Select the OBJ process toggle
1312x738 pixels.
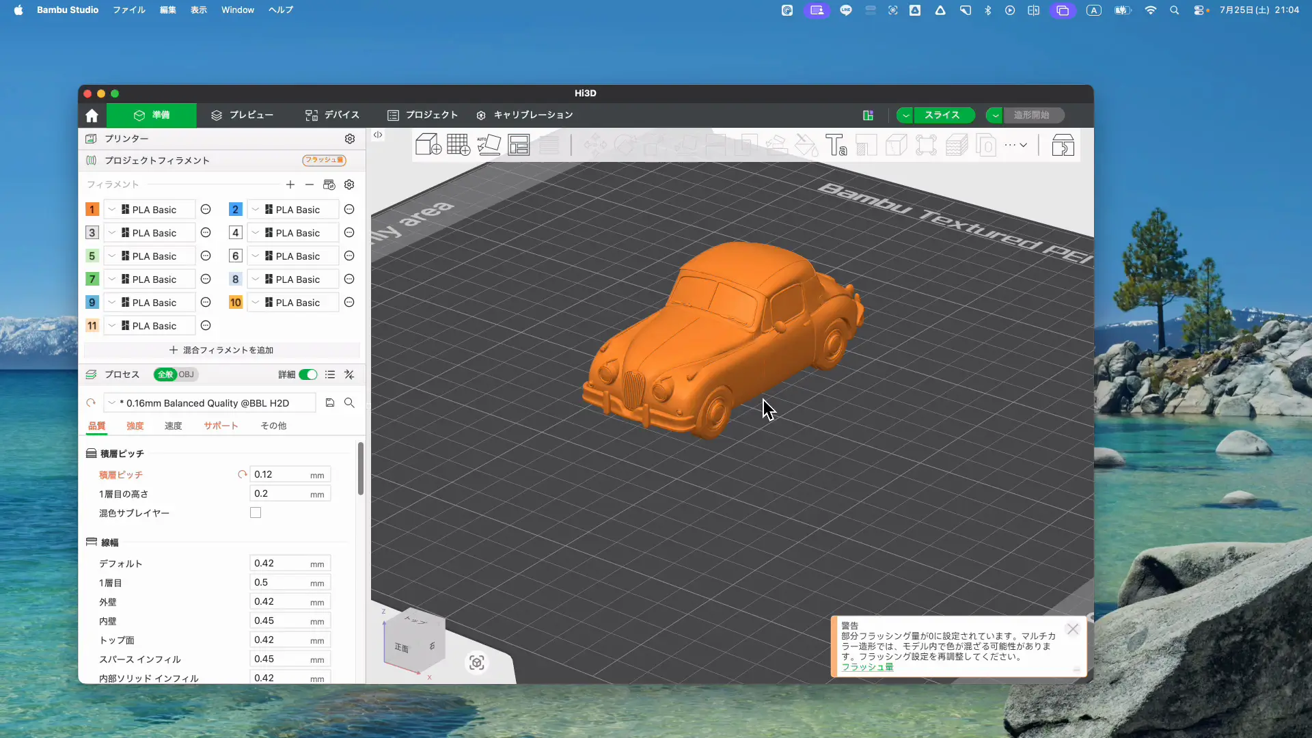pos(187,374)
